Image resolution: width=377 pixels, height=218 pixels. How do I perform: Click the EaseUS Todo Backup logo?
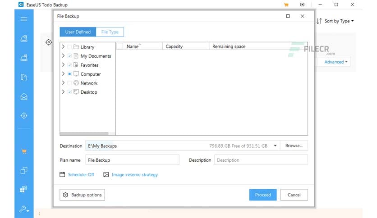[x=21, y=5]
